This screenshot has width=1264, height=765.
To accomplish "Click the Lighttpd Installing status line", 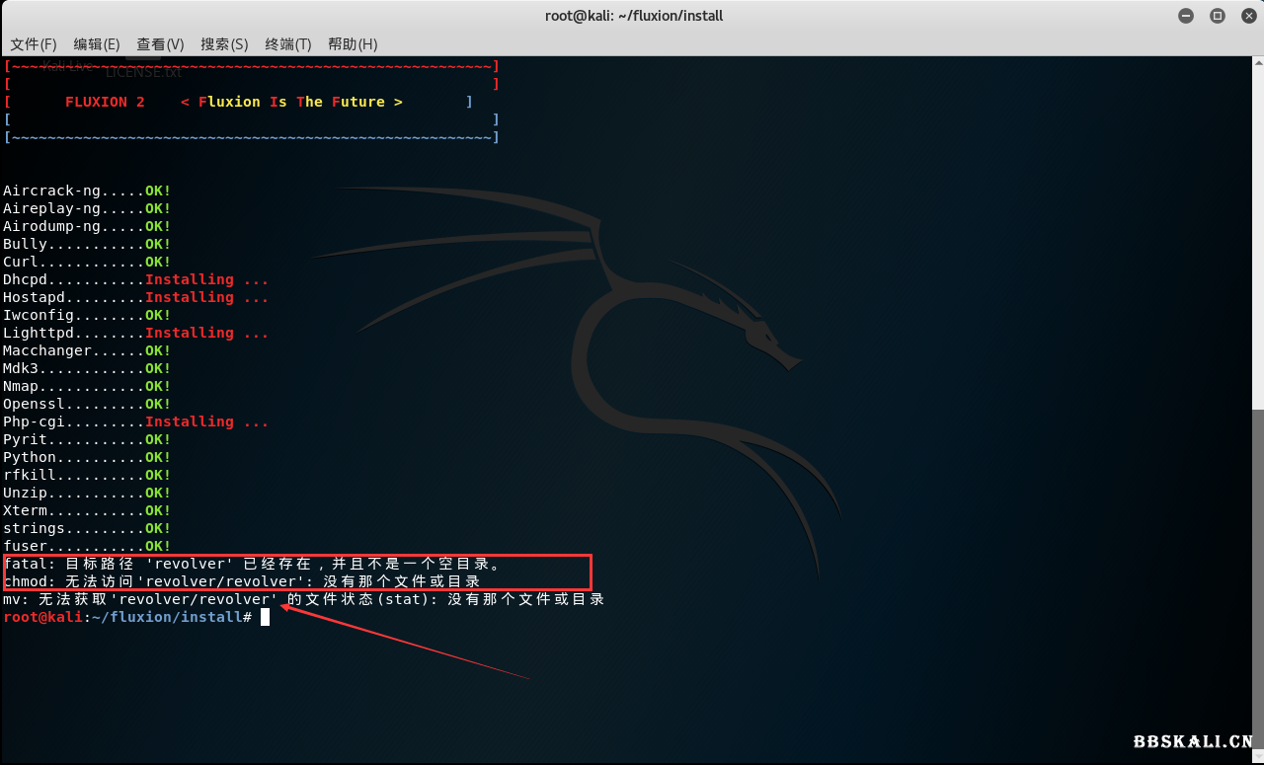I will (135, 333).
